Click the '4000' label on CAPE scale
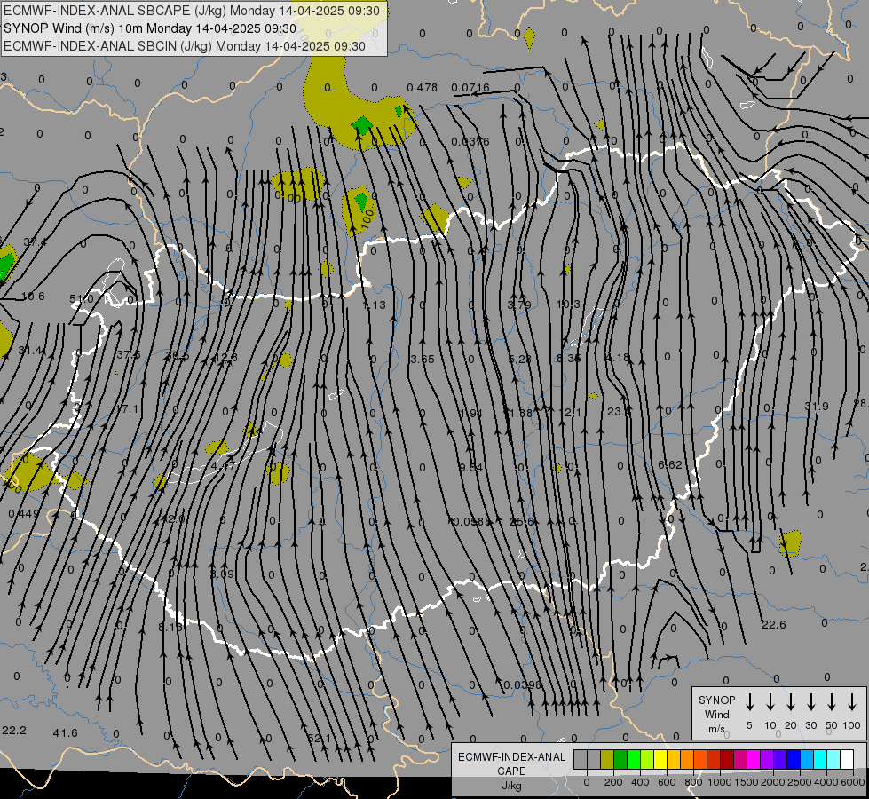869x799 pixels. 826,782
